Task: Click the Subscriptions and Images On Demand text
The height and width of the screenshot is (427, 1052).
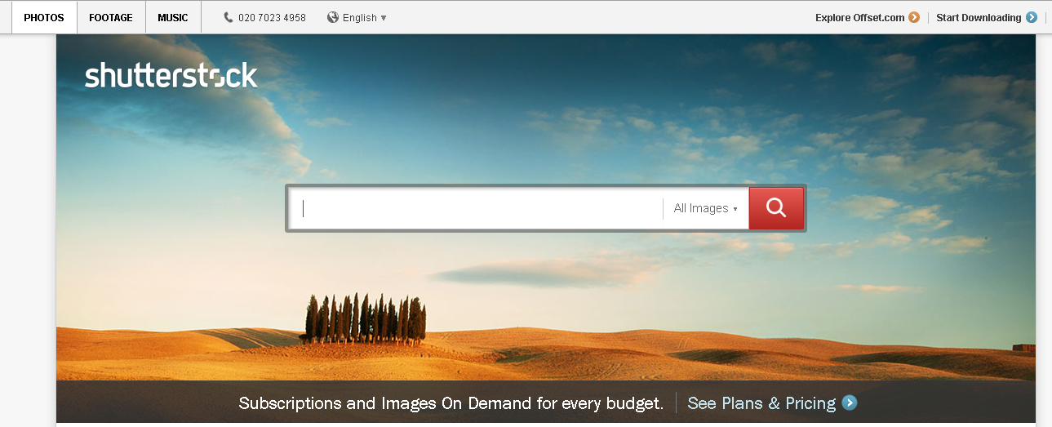Action: pos(451,403)
